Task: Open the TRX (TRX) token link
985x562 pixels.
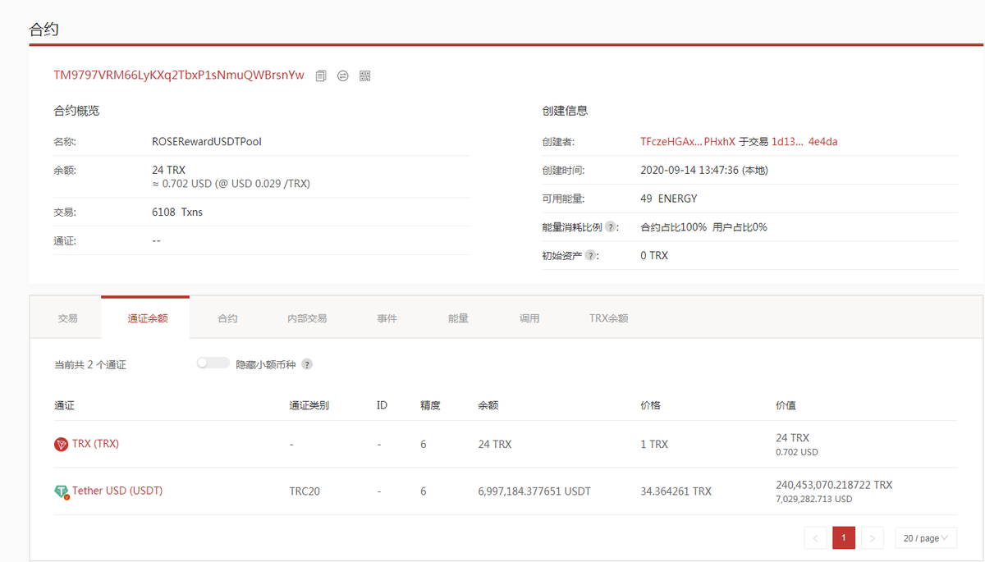Action: pos(95,444)
